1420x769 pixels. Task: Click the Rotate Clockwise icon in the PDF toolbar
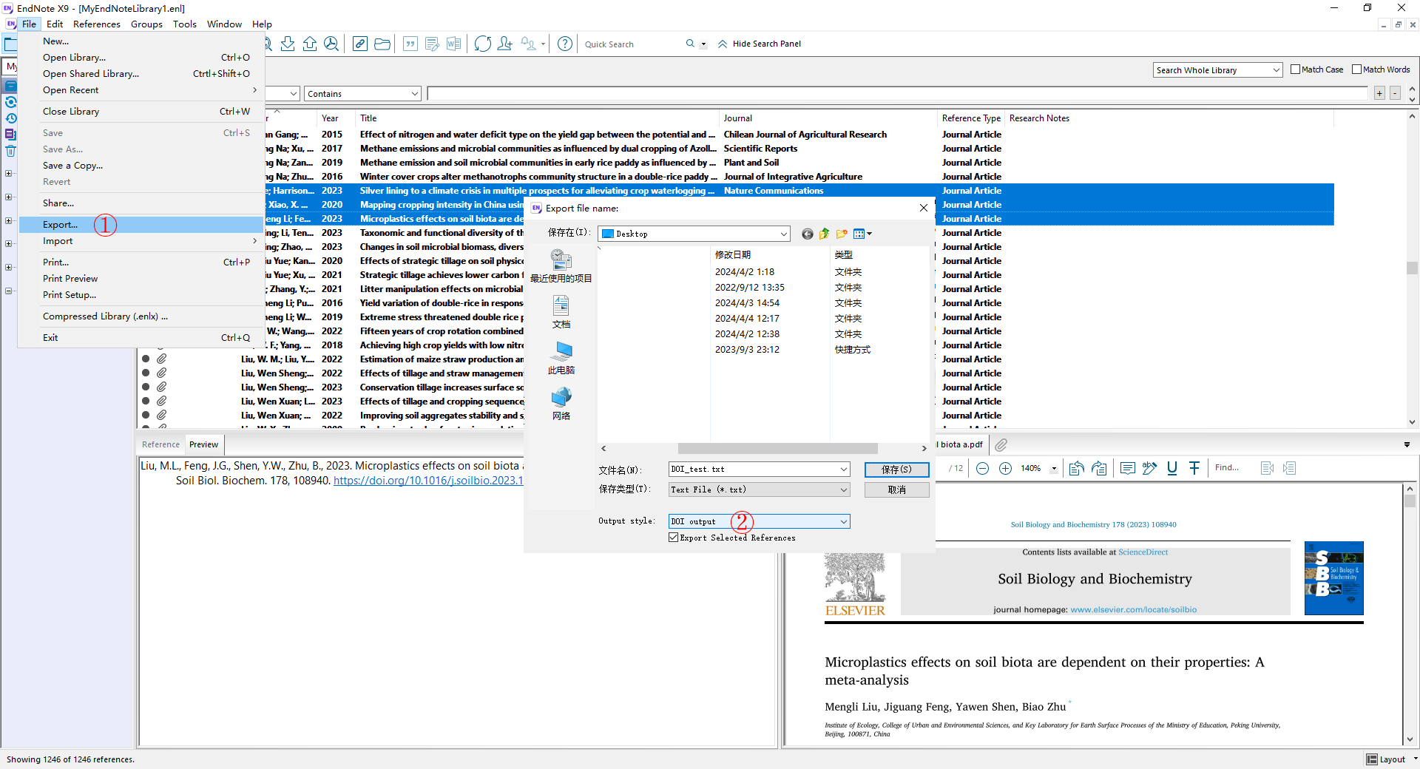pyautogui.click(x=1099, y=468)
